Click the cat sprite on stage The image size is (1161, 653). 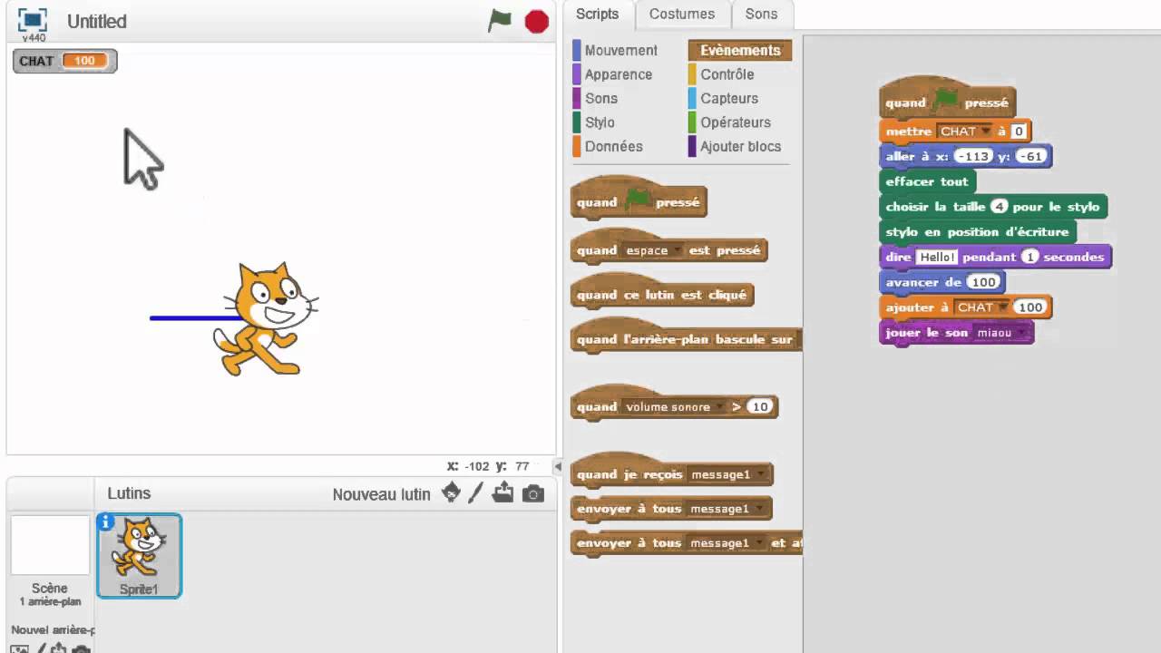coord(264,318)
